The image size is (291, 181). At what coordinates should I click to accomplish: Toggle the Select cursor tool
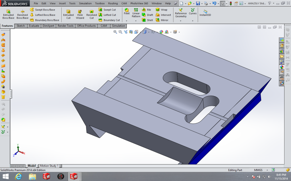tap(222, 3)
